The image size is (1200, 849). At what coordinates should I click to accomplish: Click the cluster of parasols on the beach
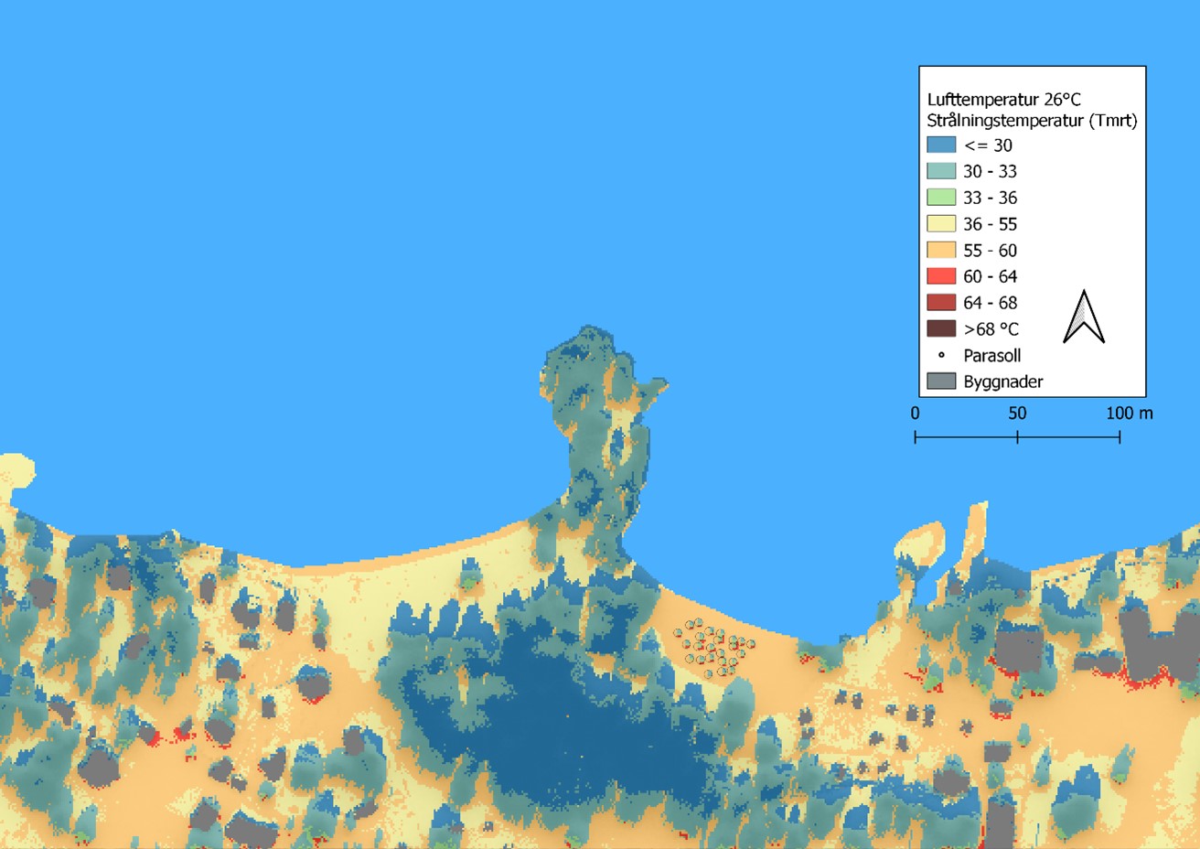tap(714, 645)
